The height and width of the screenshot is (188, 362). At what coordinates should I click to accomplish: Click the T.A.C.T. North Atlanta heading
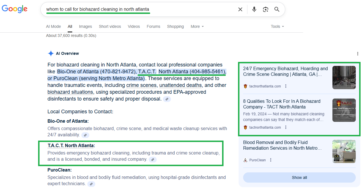(x=71, y=146)
